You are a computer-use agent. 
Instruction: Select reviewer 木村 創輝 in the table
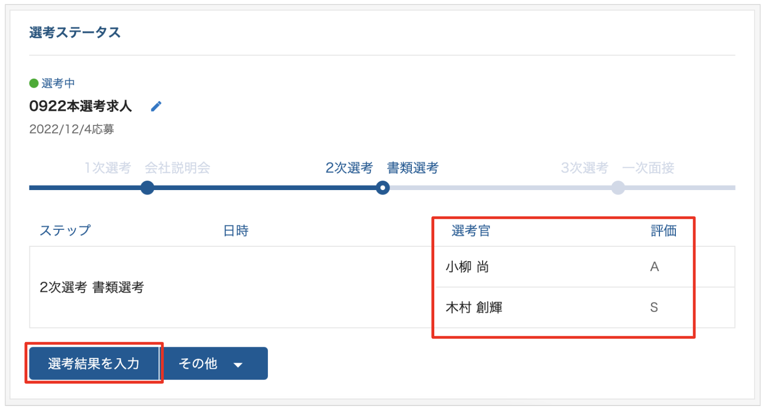[474, 308]
